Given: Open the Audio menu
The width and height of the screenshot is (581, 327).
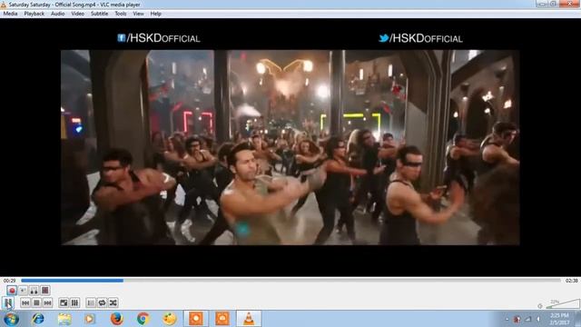Looking at the screenshot, I should pyautogui.click(x=58, y=14).
